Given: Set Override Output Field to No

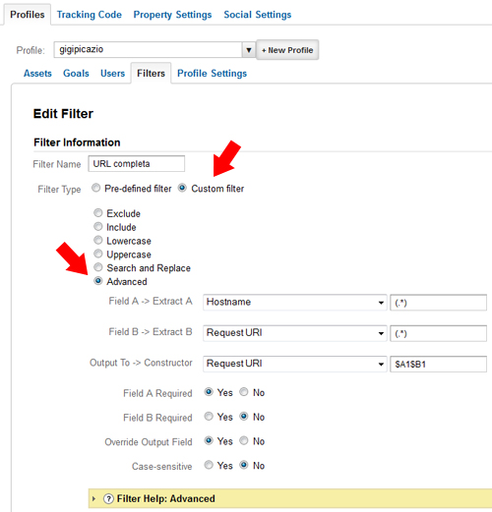Looking at the screenshot, I should (244, 440).
